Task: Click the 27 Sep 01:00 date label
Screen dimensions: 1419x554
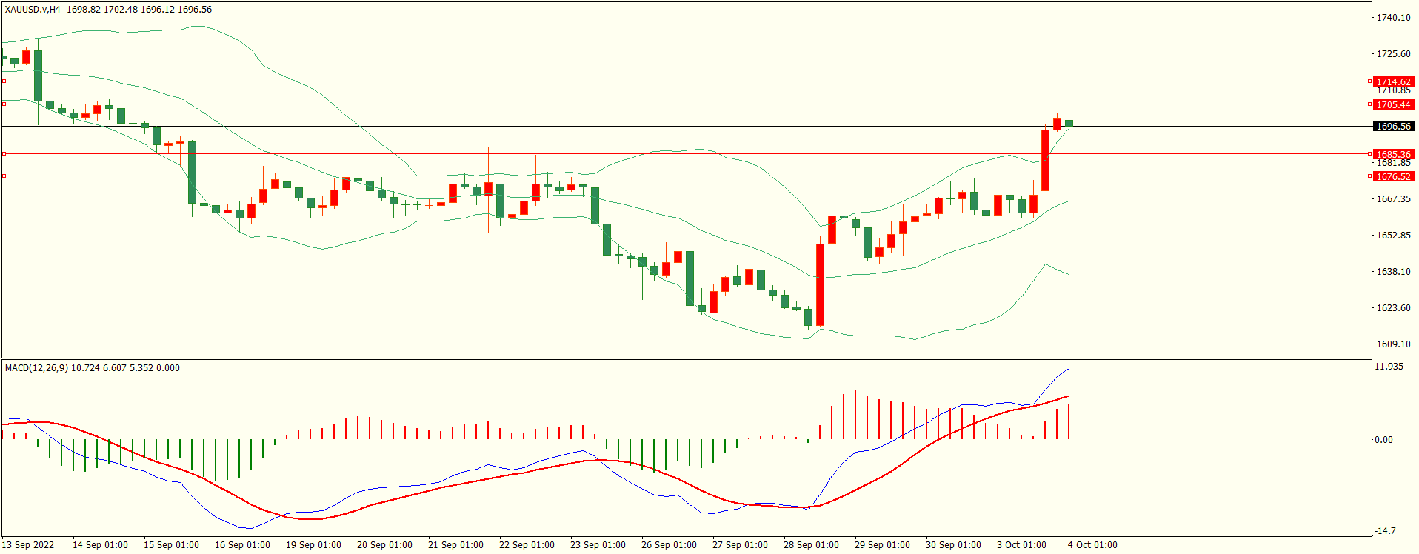Action: [x=740, y=544]
